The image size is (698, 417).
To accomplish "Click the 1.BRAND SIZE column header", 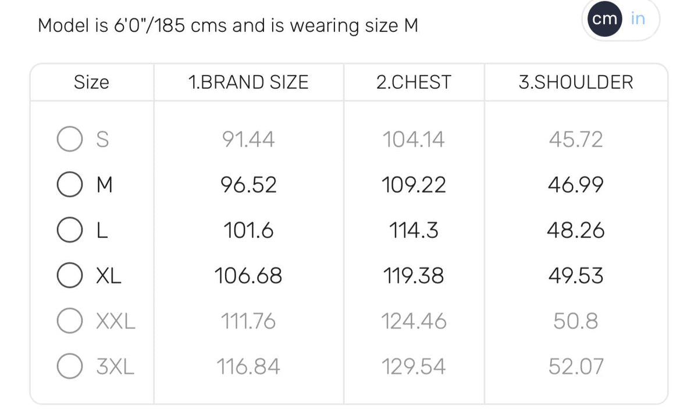I will 248,82.
